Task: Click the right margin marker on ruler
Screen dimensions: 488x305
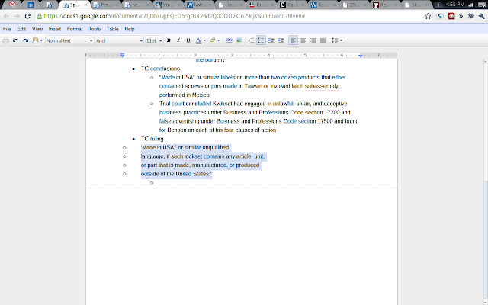Action: (361, 56)
